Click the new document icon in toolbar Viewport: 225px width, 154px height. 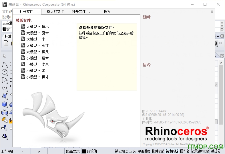(x=6, y=43)
